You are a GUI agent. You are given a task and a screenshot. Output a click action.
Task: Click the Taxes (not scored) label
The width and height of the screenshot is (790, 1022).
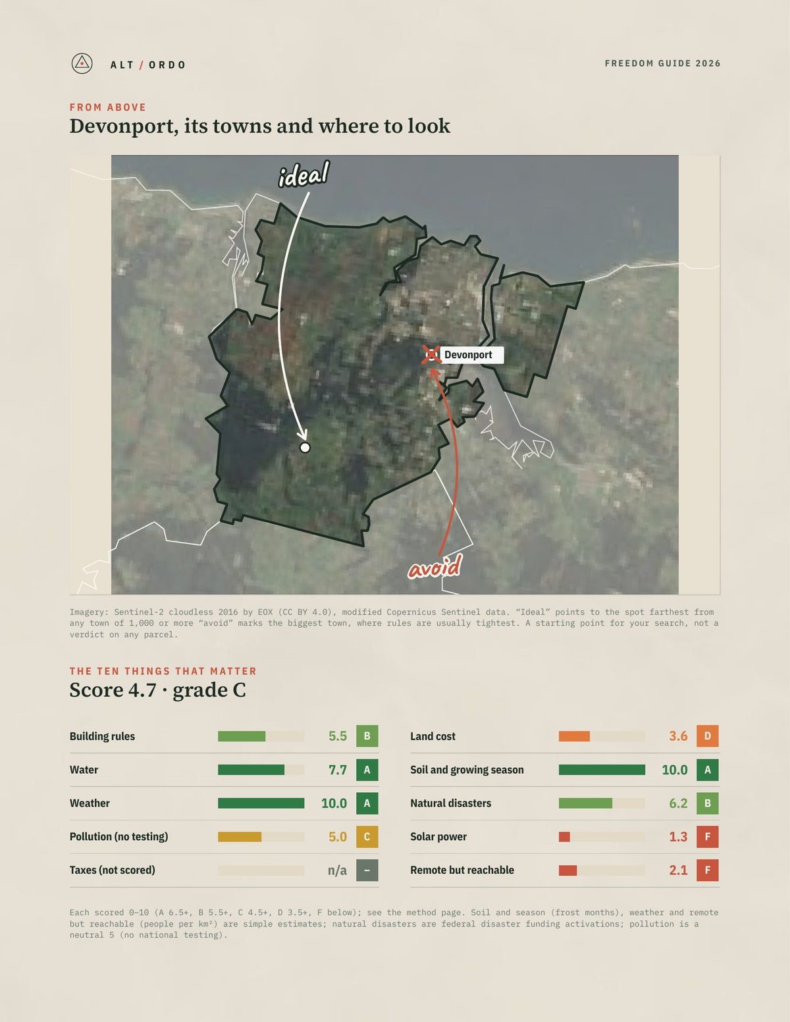click(x=113, y=871)
